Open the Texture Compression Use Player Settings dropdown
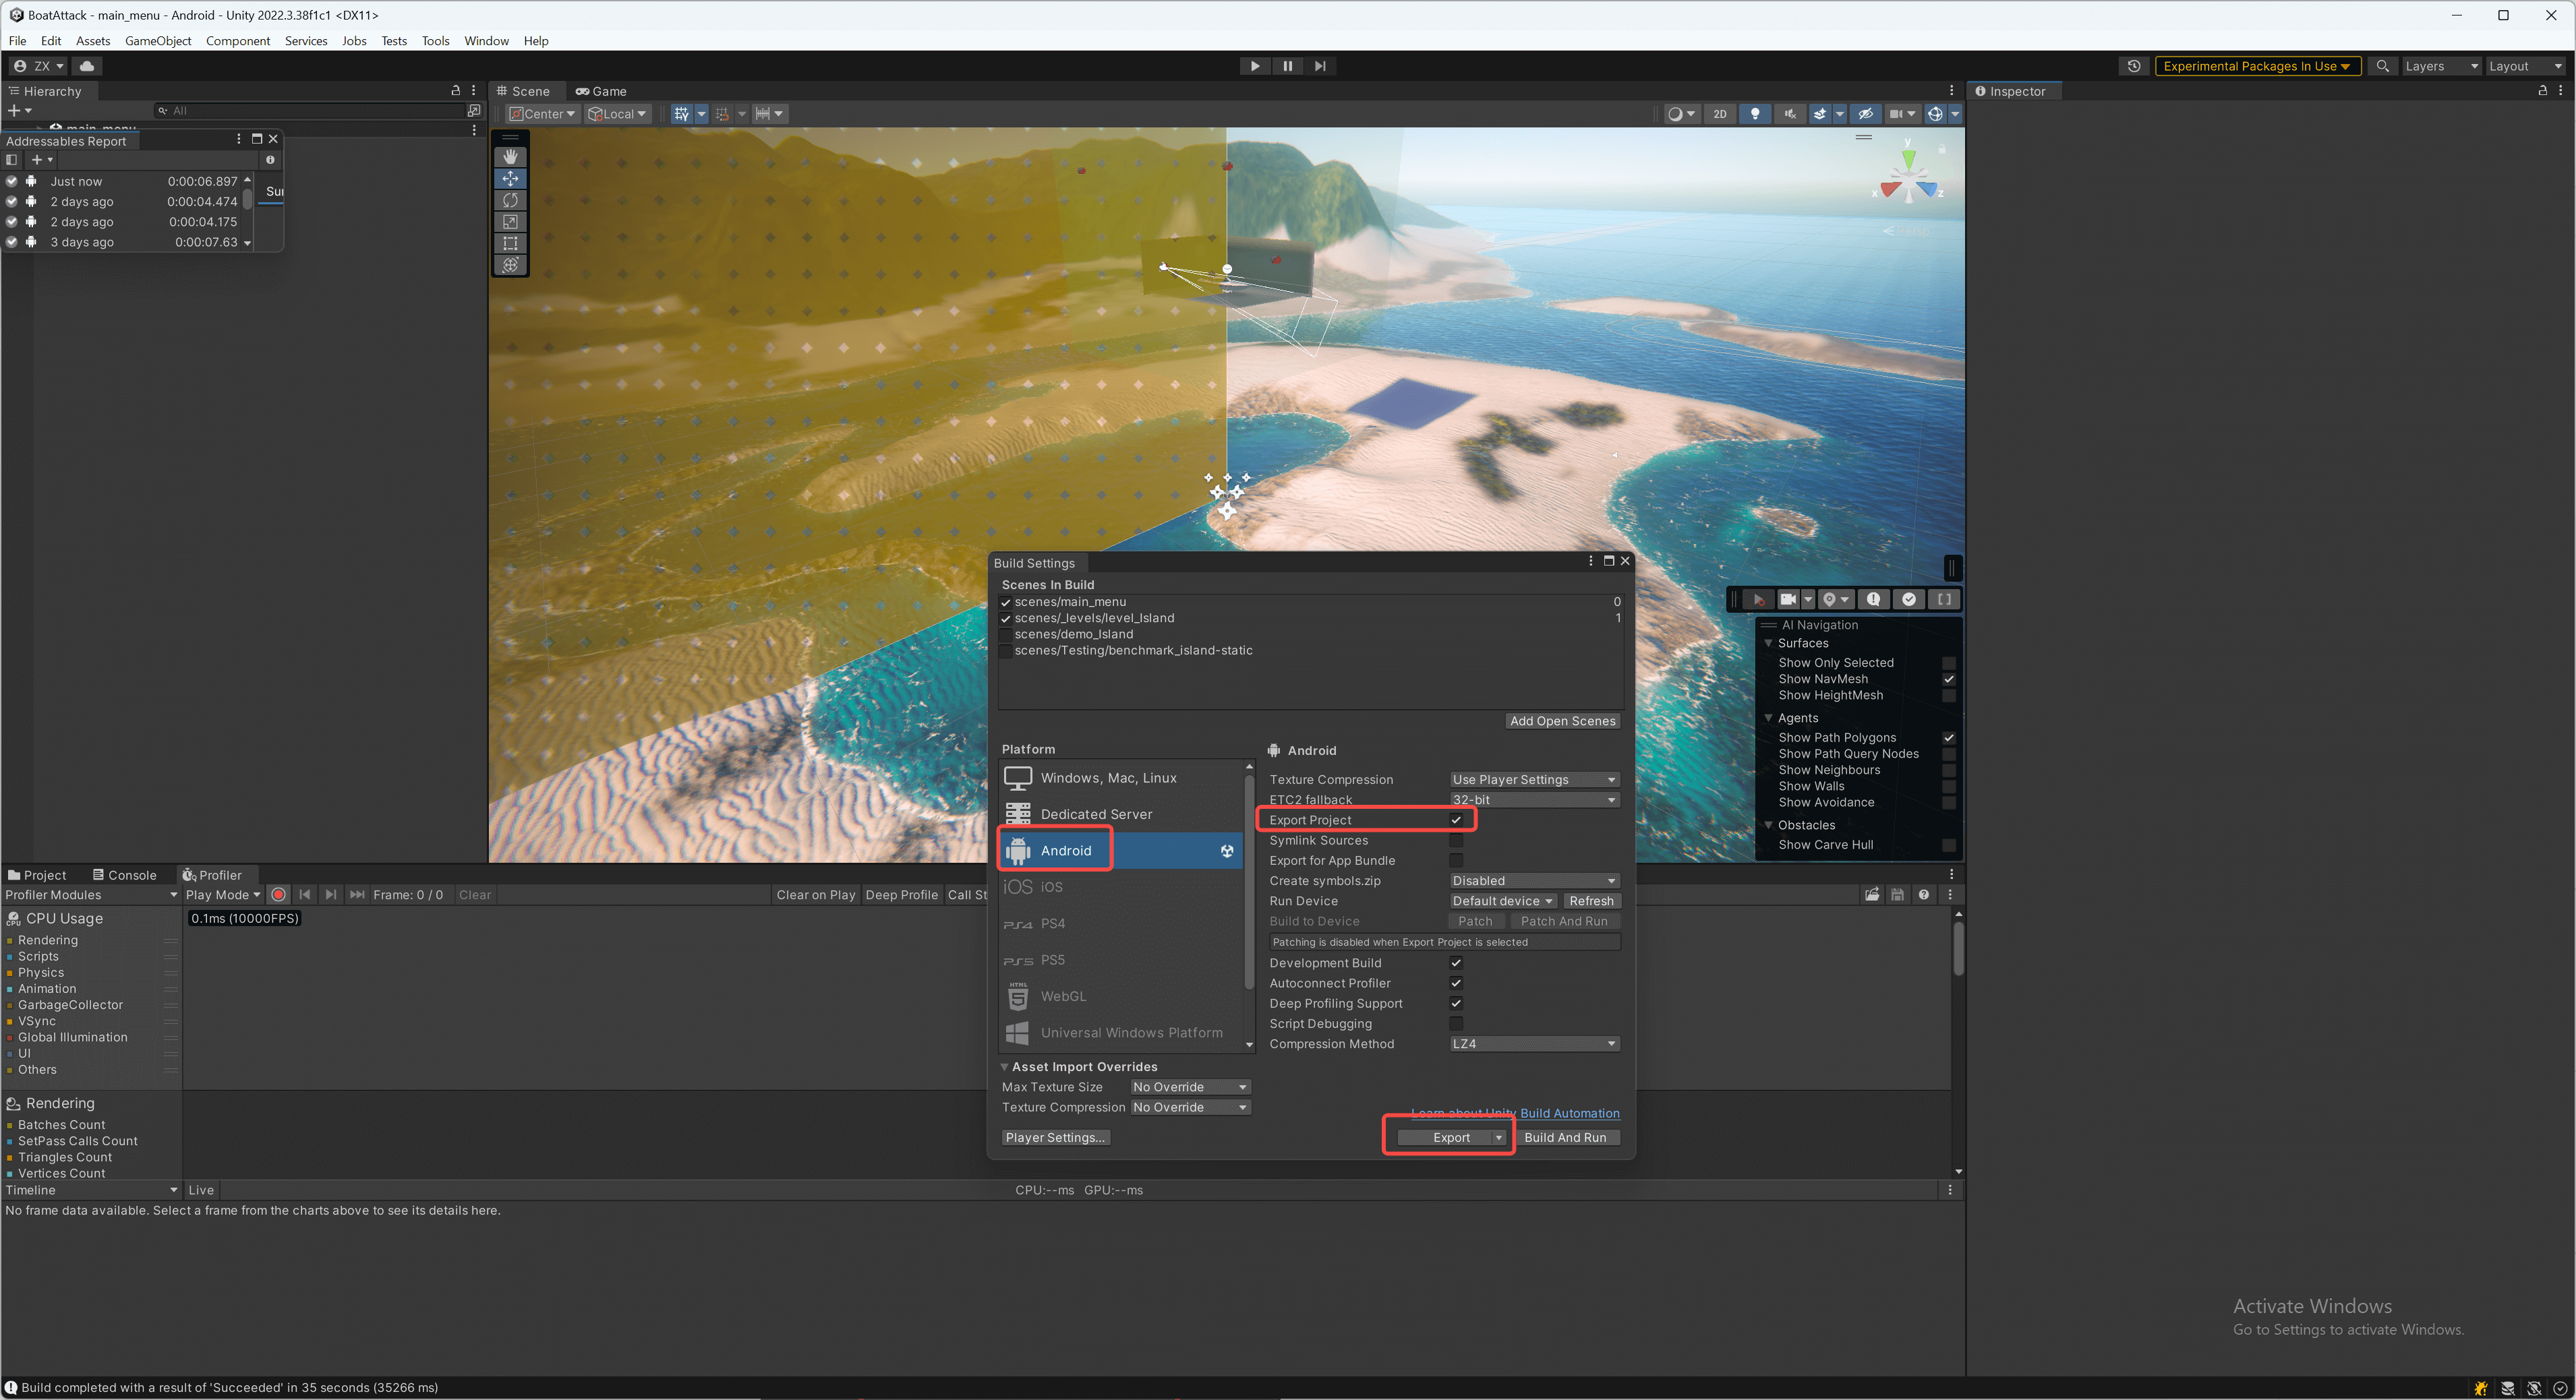 pos(1533,779)
